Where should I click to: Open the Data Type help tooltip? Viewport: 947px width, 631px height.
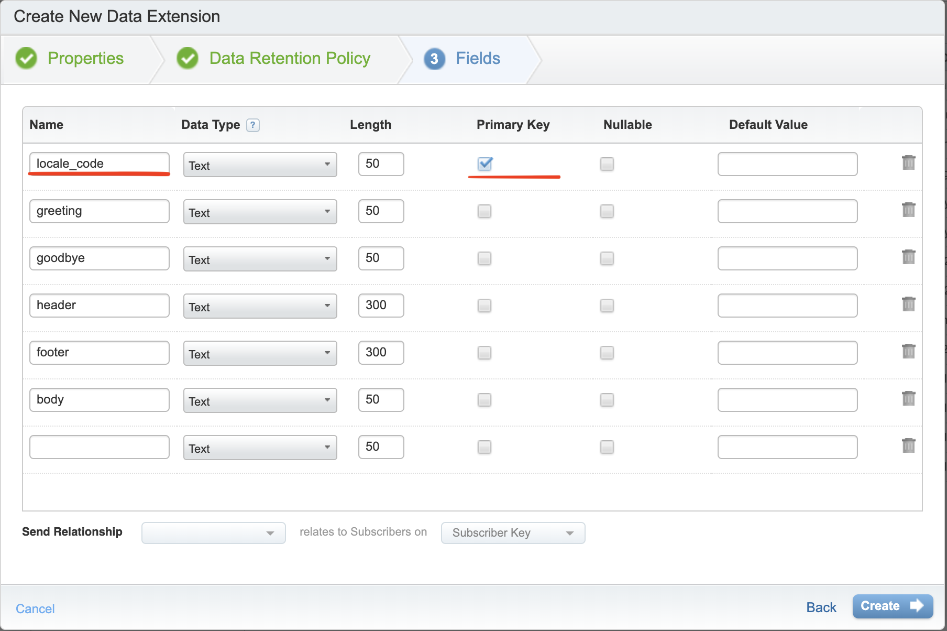point(252,125)
